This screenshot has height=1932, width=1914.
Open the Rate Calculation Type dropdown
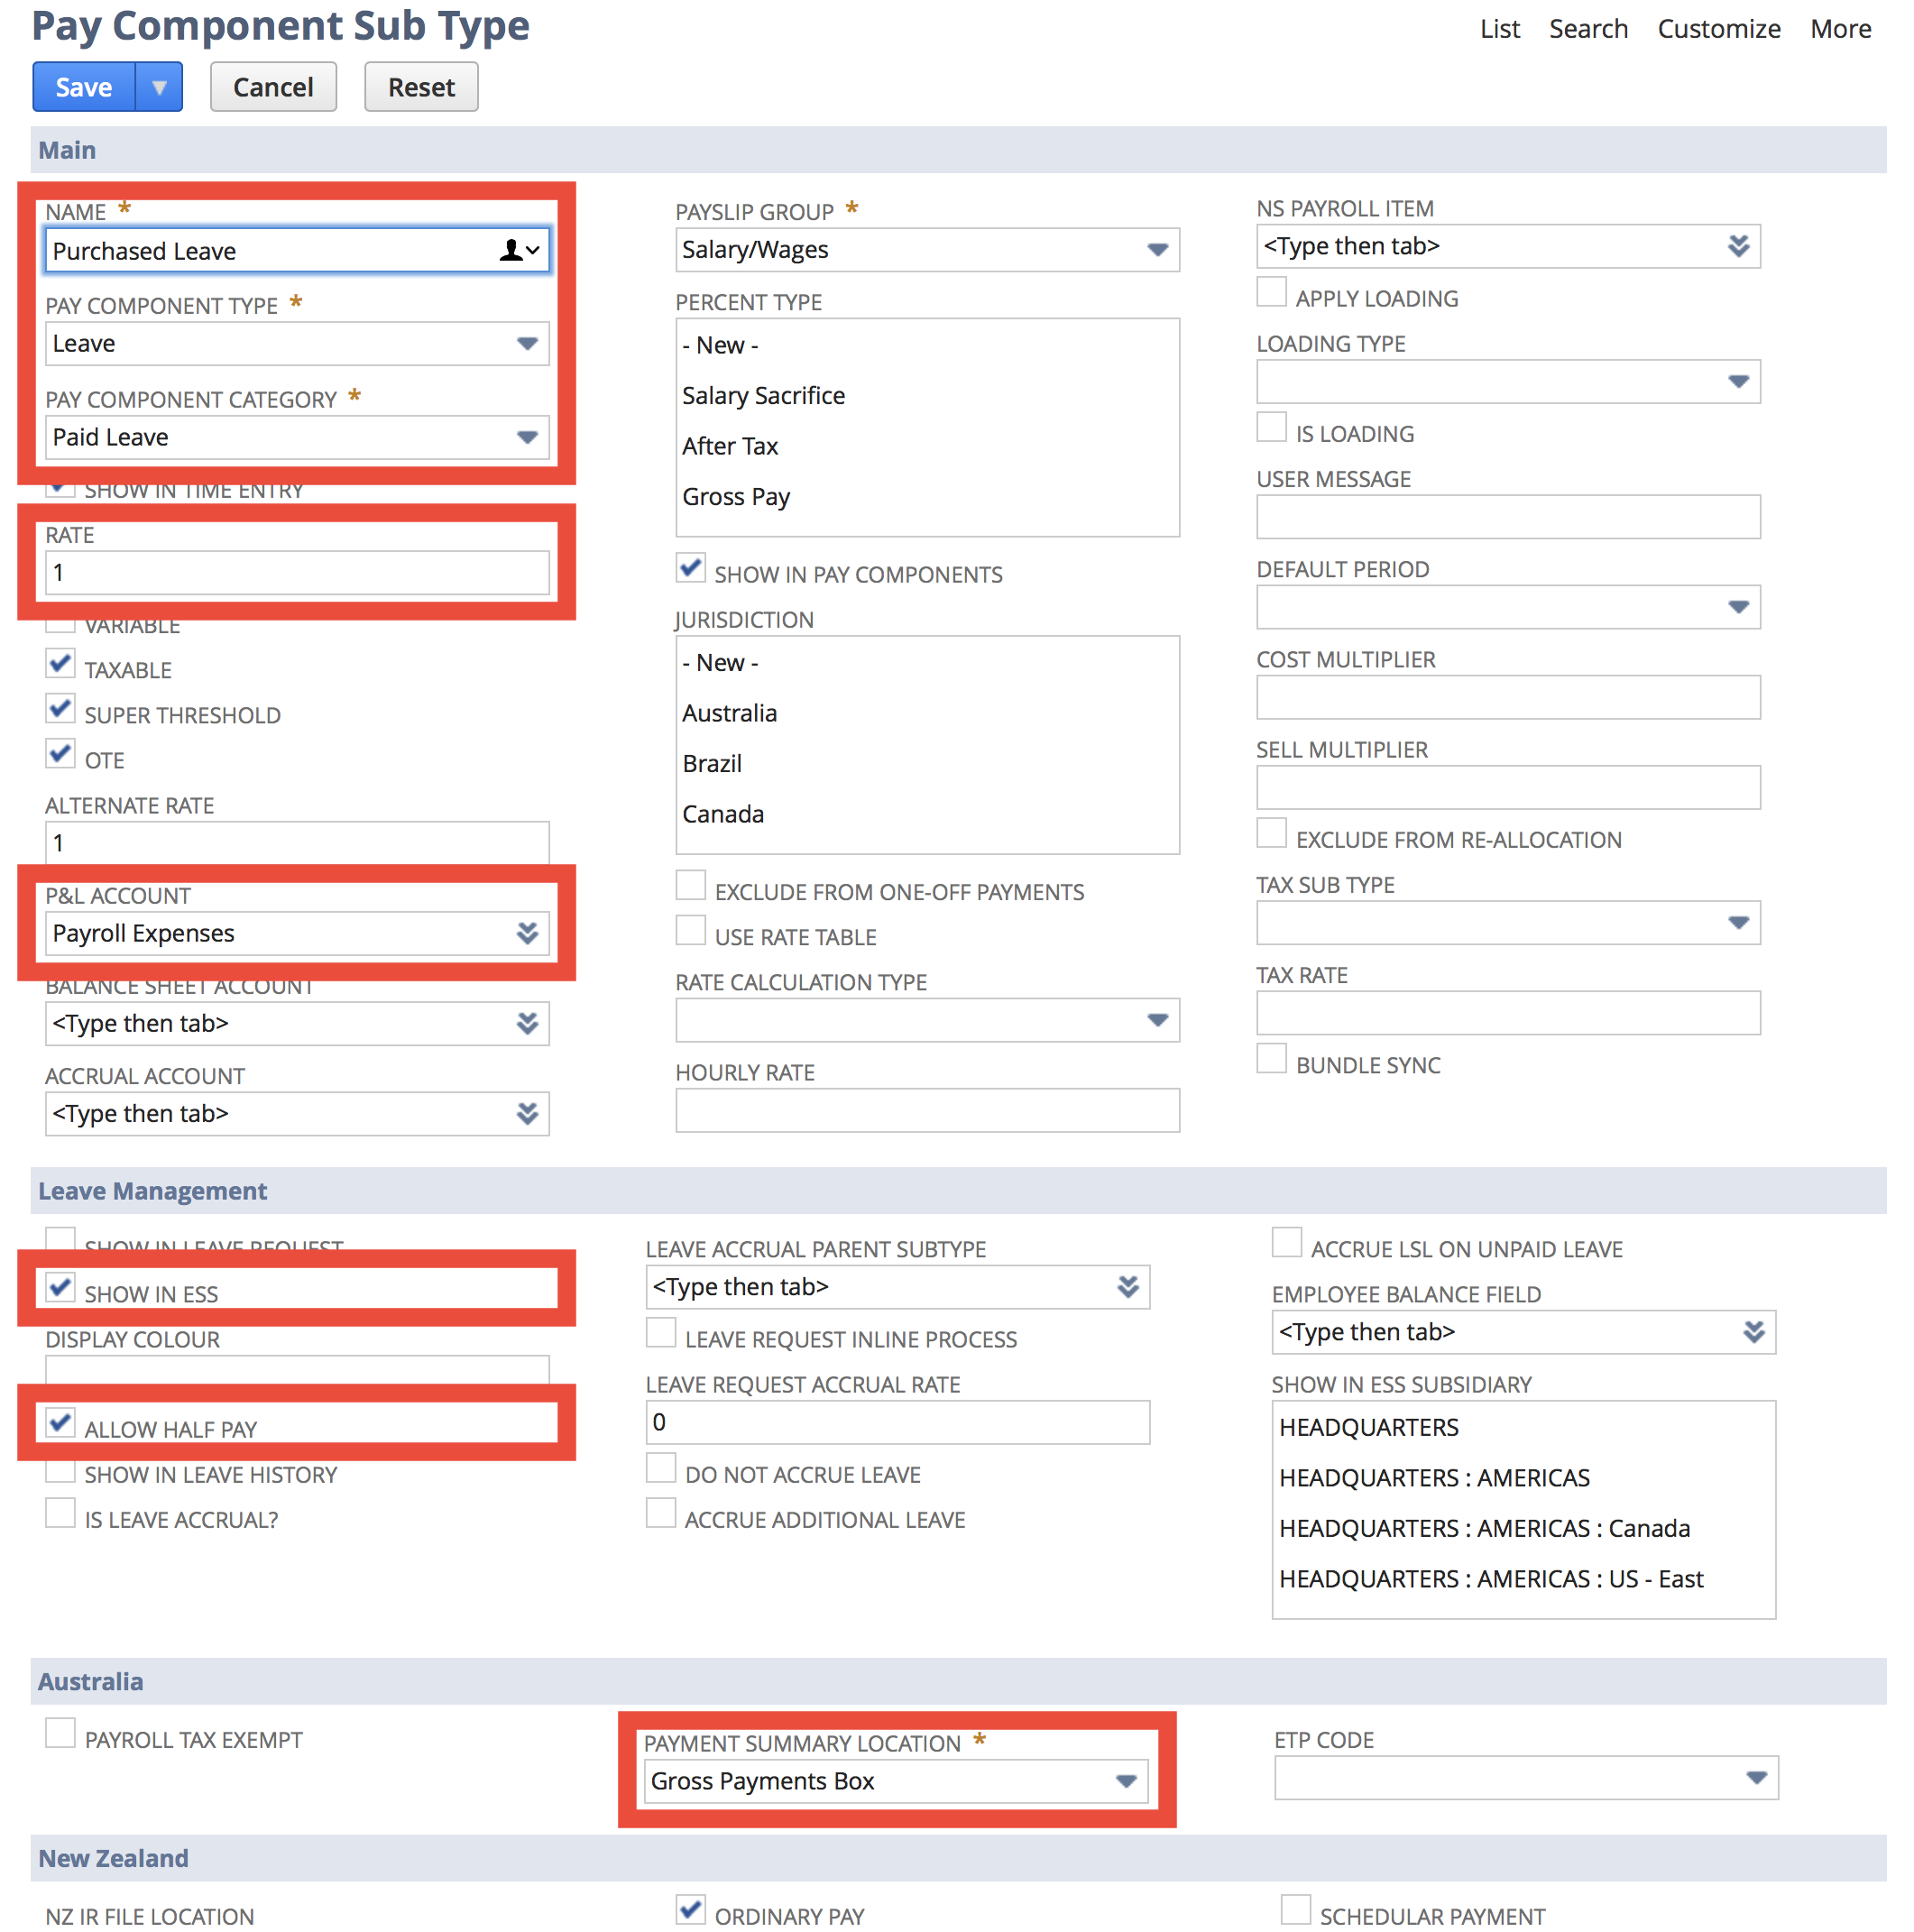pyautogui.click(x=1157, y=1020)
